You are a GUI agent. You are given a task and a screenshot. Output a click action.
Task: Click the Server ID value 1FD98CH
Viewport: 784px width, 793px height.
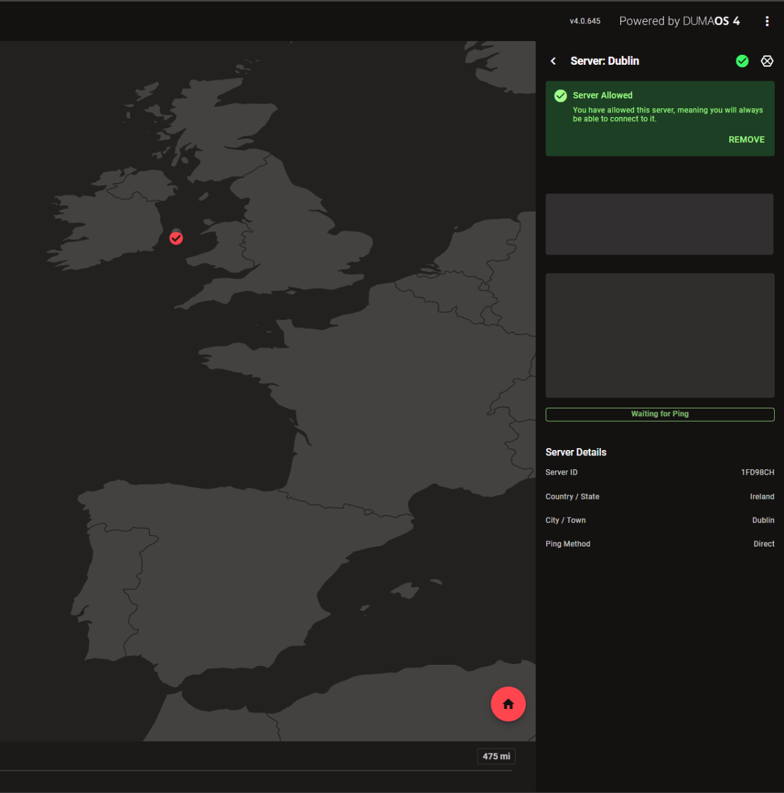tap(757, 472)
